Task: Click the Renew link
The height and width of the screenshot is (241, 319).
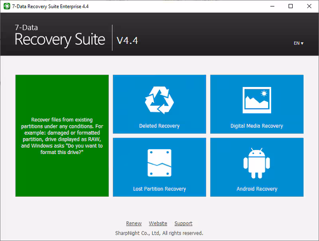Action: tap(134, 223)
